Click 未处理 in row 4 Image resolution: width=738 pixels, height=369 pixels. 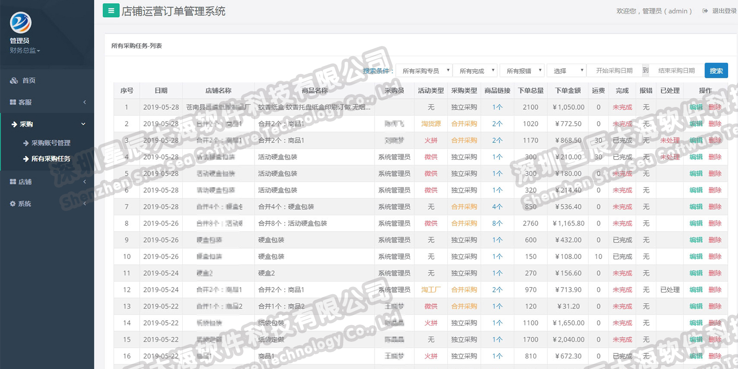pos(670,157)
